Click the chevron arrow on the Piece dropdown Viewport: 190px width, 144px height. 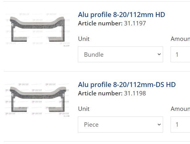[x=159, y=124]
